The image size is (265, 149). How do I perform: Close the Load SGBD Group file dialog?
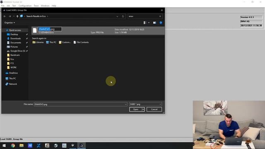[x=162, y=10]
